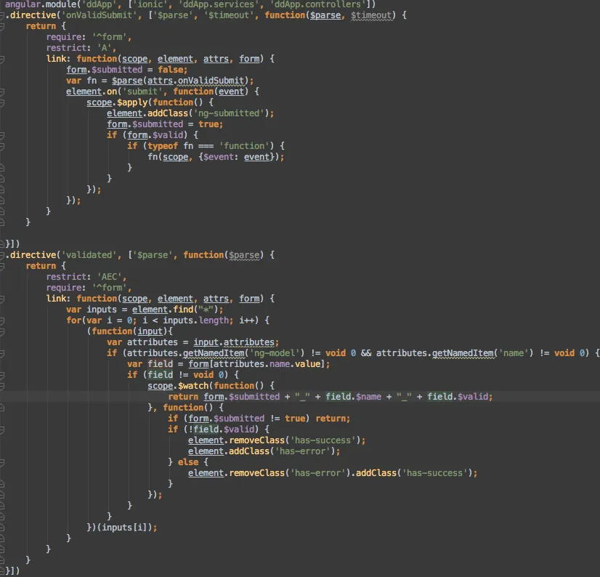Click the 'ng-submitted' class string
600x577 pixels.
pos(228,113)
